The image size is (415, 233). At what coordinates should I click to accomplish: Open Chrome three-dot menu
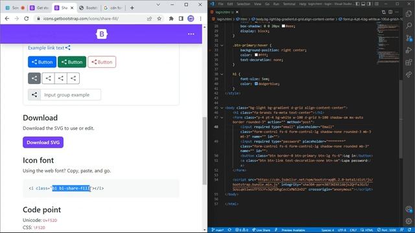tap(200, 19)
